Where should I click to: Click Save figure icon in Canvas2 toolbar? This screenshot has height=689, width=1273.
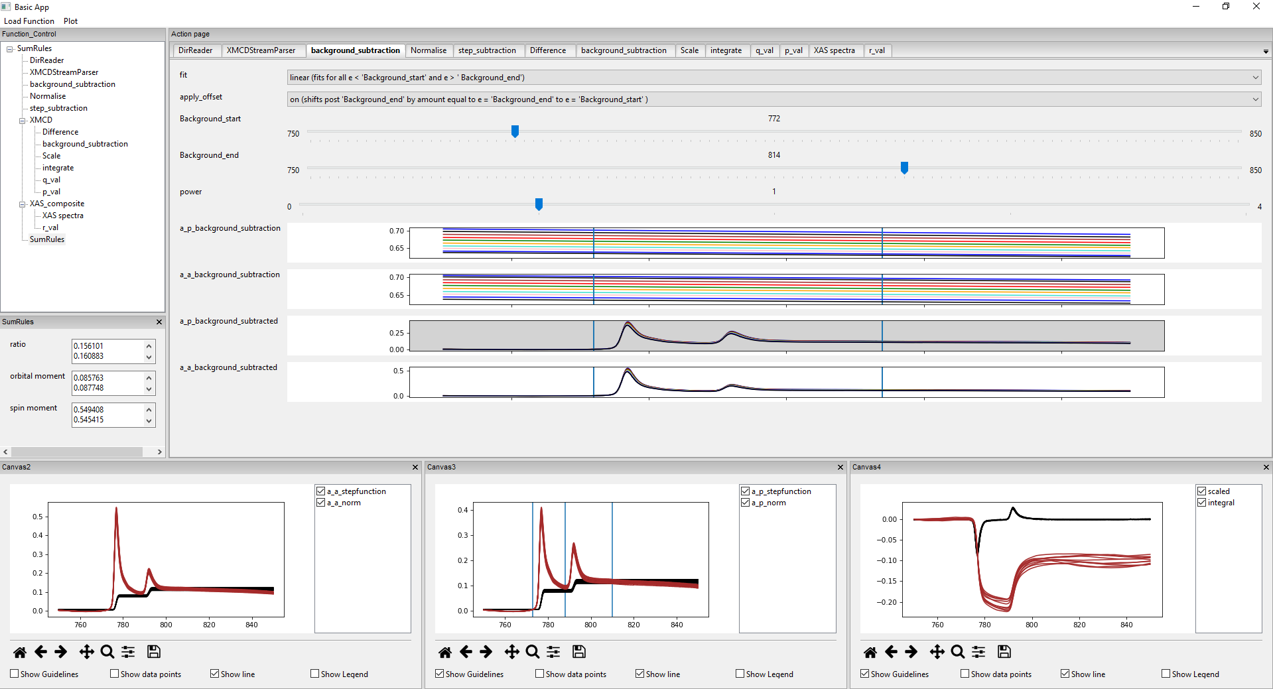coord(154,652)
